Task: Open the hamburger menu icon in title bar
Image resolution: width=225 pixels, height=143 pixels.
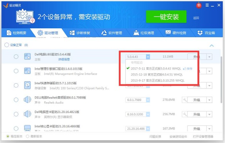Action: pos(207,5)
